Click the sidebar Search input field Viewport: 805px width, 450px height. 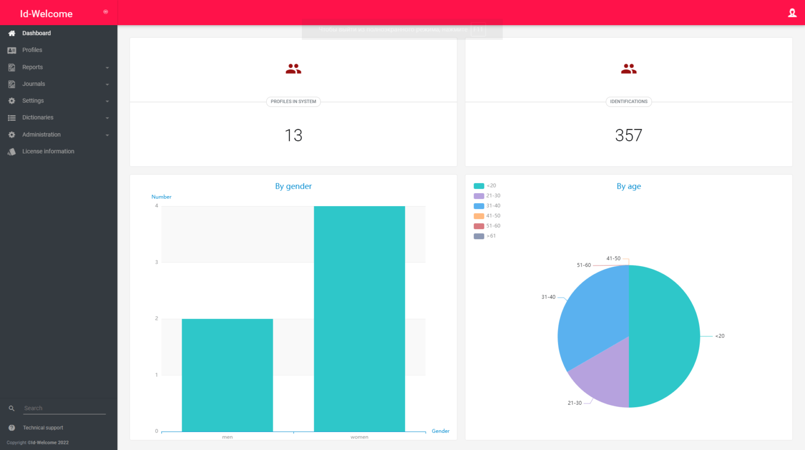pyautogui.click(x=64, y=408)
